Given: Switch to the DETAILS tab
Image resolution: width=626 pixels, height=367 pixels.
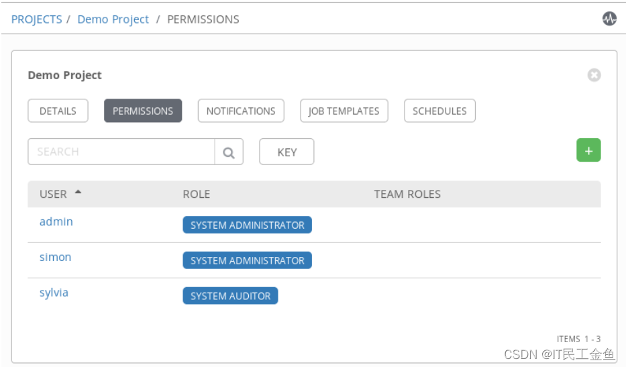Looking at the screenshot, I should [58, 111].
